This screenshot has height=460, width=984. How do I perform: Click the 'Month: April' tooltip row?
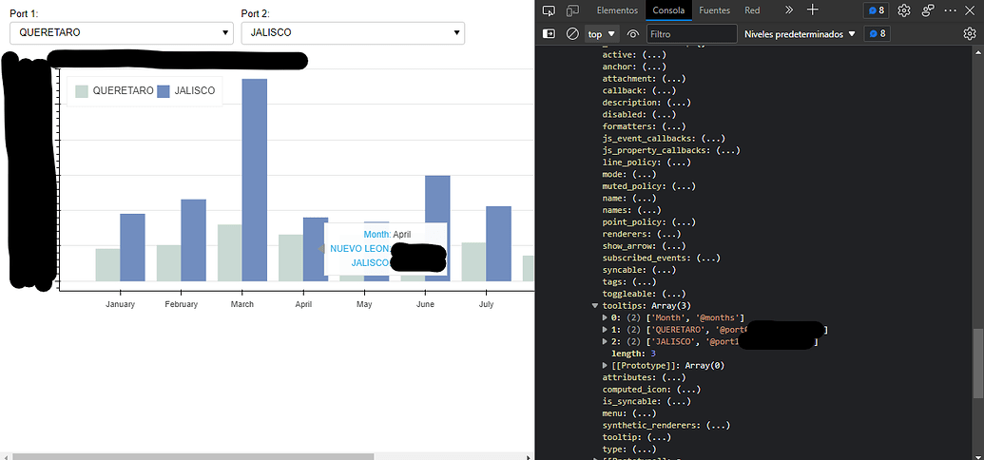[x=387, y=234]
